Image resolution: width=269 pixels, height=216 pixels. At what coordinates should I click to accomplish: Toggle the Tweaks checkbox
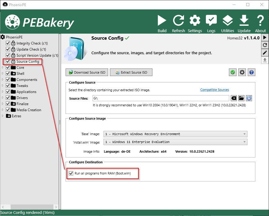click(8, 85)
